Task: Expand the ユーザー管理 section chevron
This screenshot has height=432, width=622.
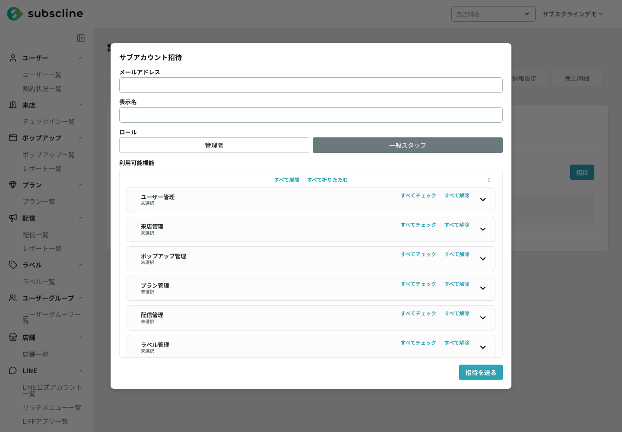Action: click(483, 200)
